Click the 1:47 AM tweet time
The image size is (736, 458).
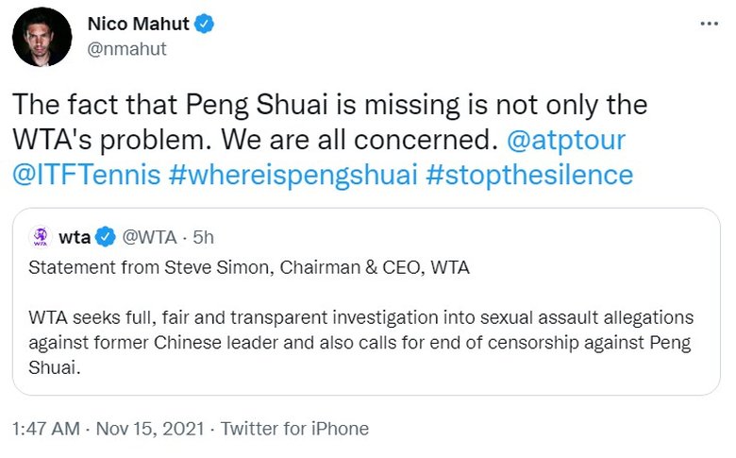(x=45, y=429)
